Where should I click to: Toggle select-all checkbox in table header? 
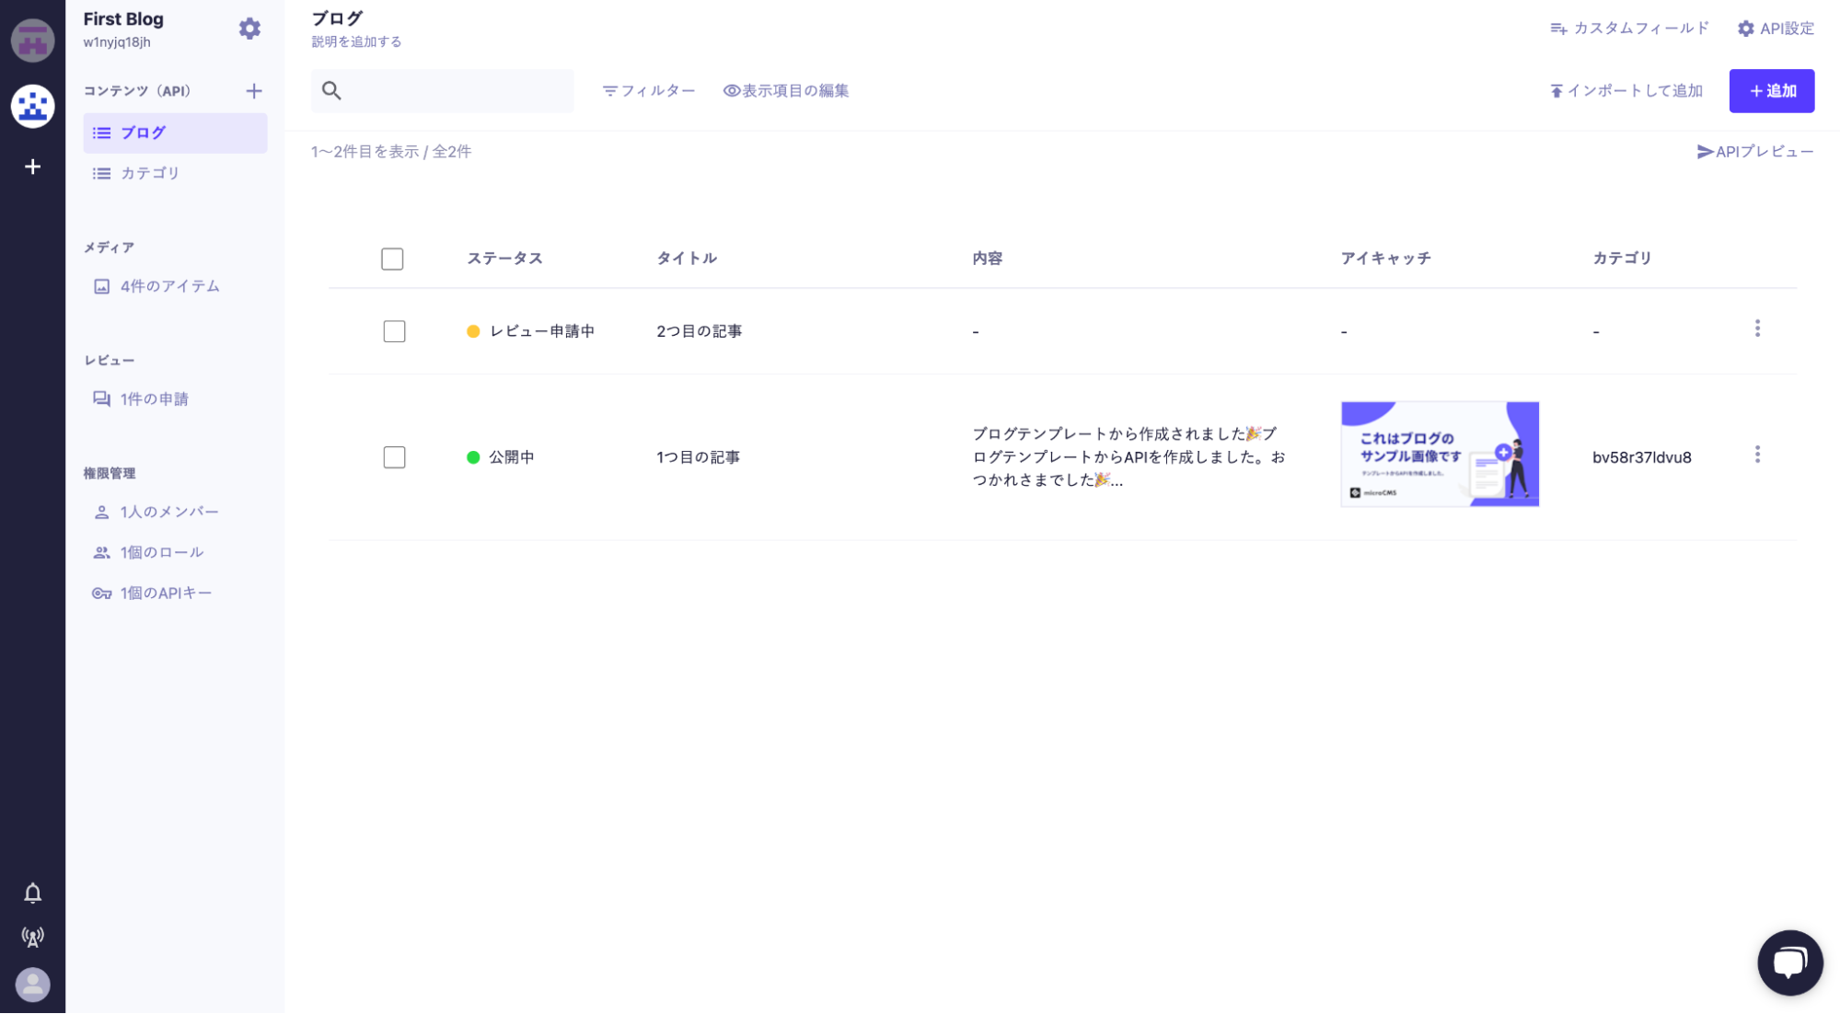tap(392, 259)
